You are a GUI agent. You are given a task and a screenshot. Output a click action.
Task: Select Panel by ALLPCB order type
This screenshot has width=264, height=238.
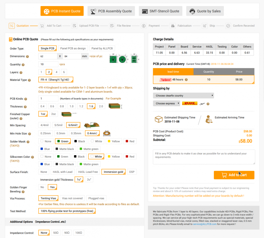pos(102,48)
